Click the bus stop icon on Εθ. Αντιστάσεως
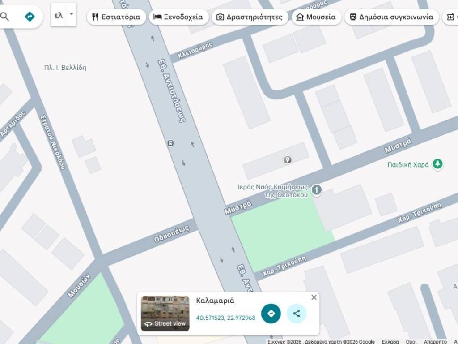Viewport: 458px width, 344px height. [x=170, y=143]
